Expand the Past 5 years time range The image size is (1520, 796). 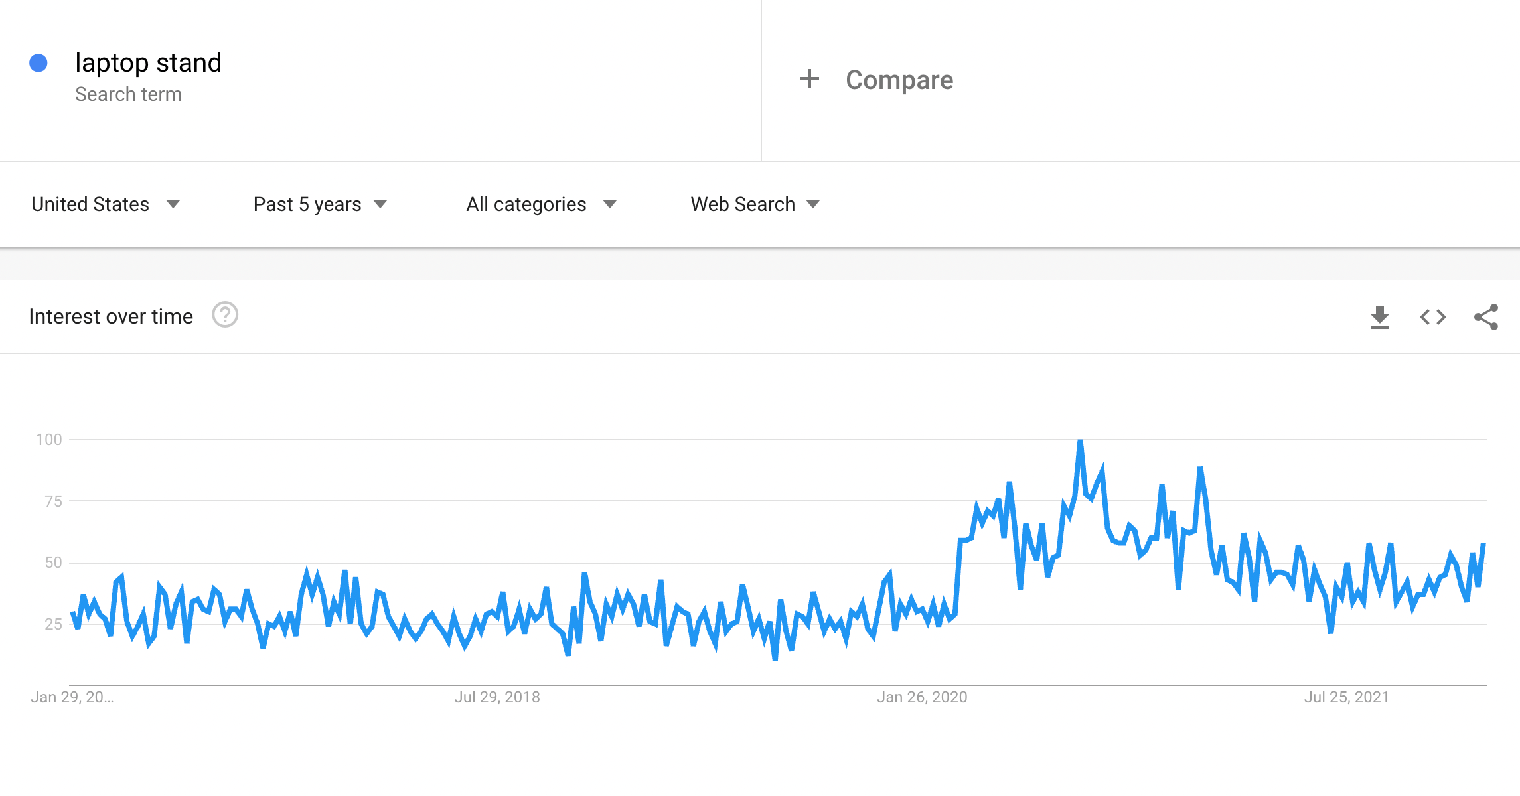click(x=320, y=204)
